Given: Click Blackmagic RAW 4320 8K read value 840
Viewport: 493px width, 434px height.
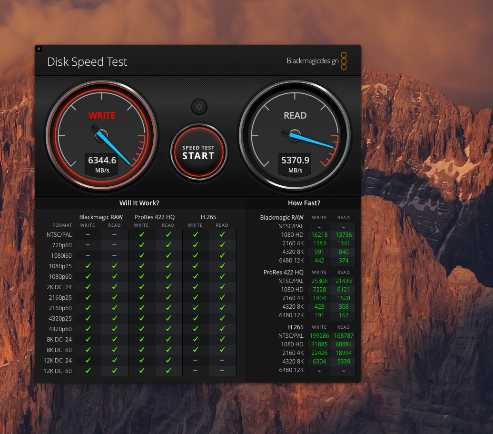Looking at the screenshot, I should (344, 252).
